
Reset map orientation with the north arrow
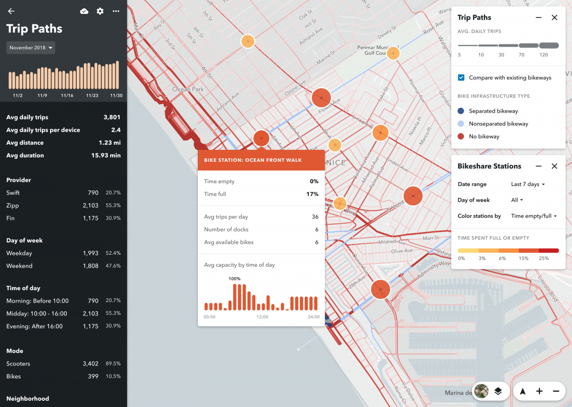(x=522, y=391)
